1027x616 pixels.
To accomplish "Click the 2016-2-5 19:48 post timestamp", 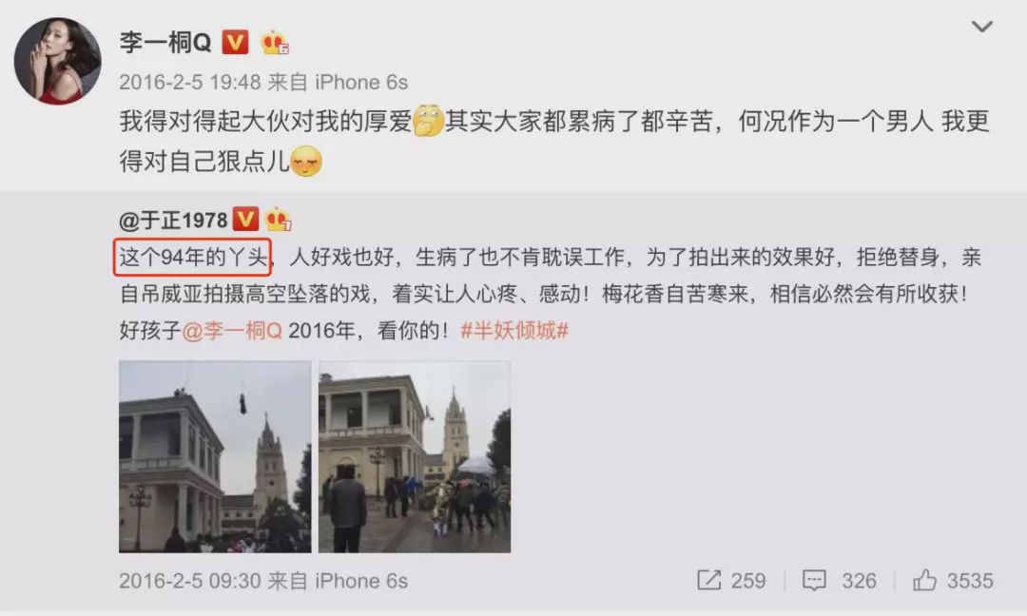I will [190, 83].
